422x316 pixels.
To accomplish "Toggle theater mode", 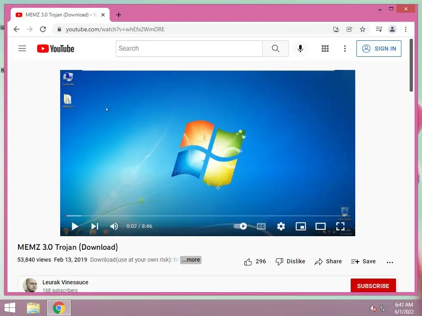I will tap(321, 226).
